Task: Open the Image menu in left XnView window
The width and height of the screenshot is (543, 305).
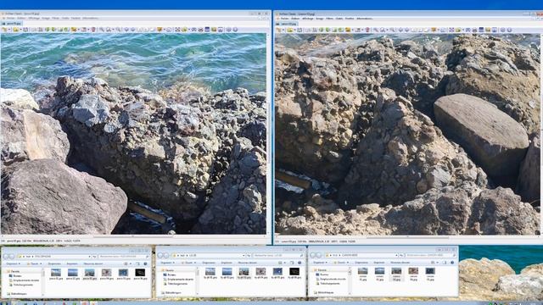Action: click(x=46, y=19)
